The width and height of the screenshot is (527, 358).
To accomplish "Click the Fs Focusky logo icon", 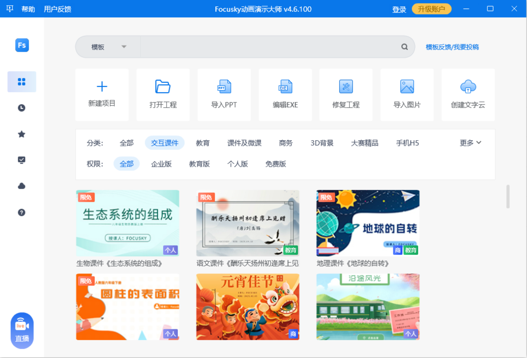I will (22, 45).
